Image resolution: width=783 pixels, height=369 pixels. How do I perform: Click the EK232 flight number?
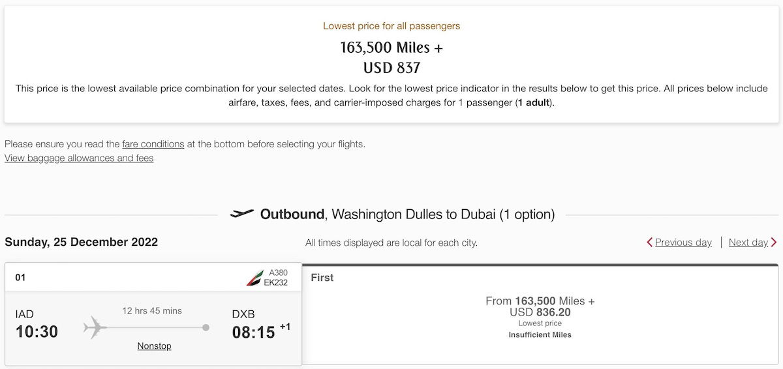pyautogui.click(x=275, y=283)
